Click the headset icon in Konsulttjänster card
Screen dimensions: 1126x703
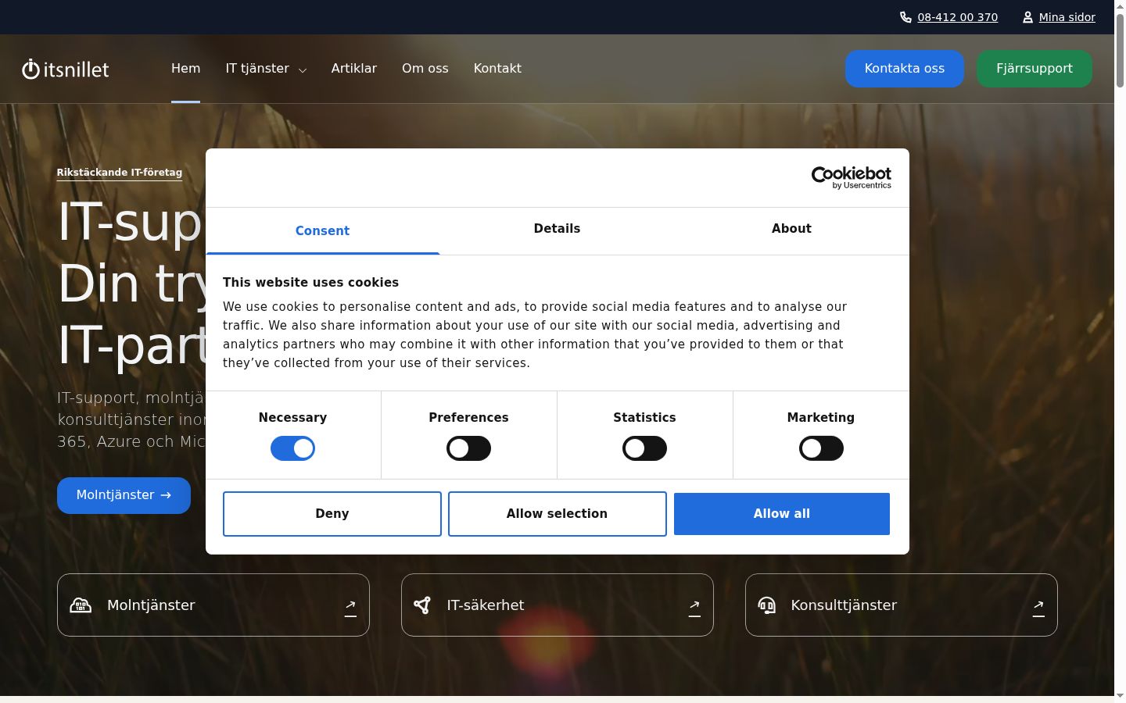tap(767, 605)
